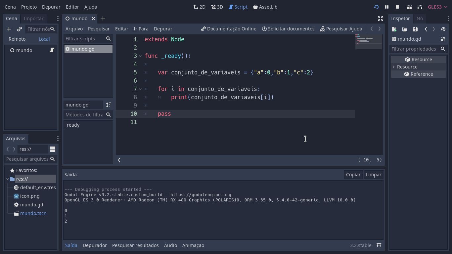
Task: Expand the bottom output panel
Action: click(x=379, y=245)
